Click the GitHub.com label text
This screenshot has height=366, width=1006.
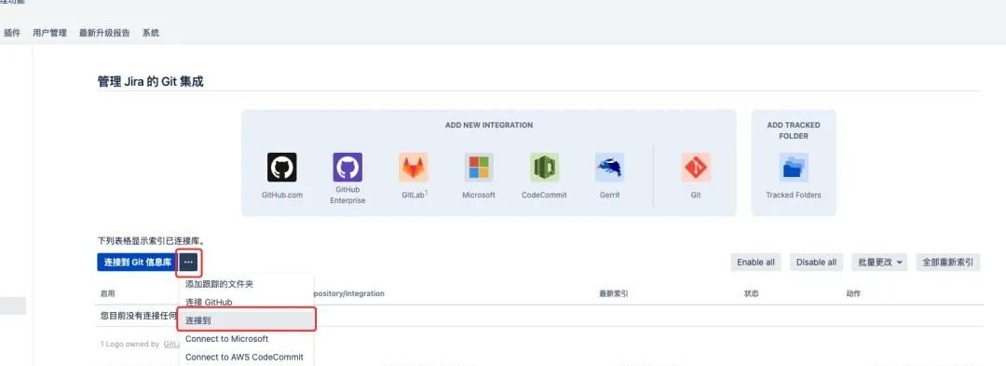pos(281,195)
